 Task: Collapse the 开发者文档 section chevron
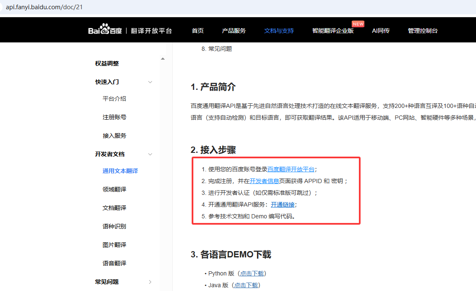(x=150, y=155)
